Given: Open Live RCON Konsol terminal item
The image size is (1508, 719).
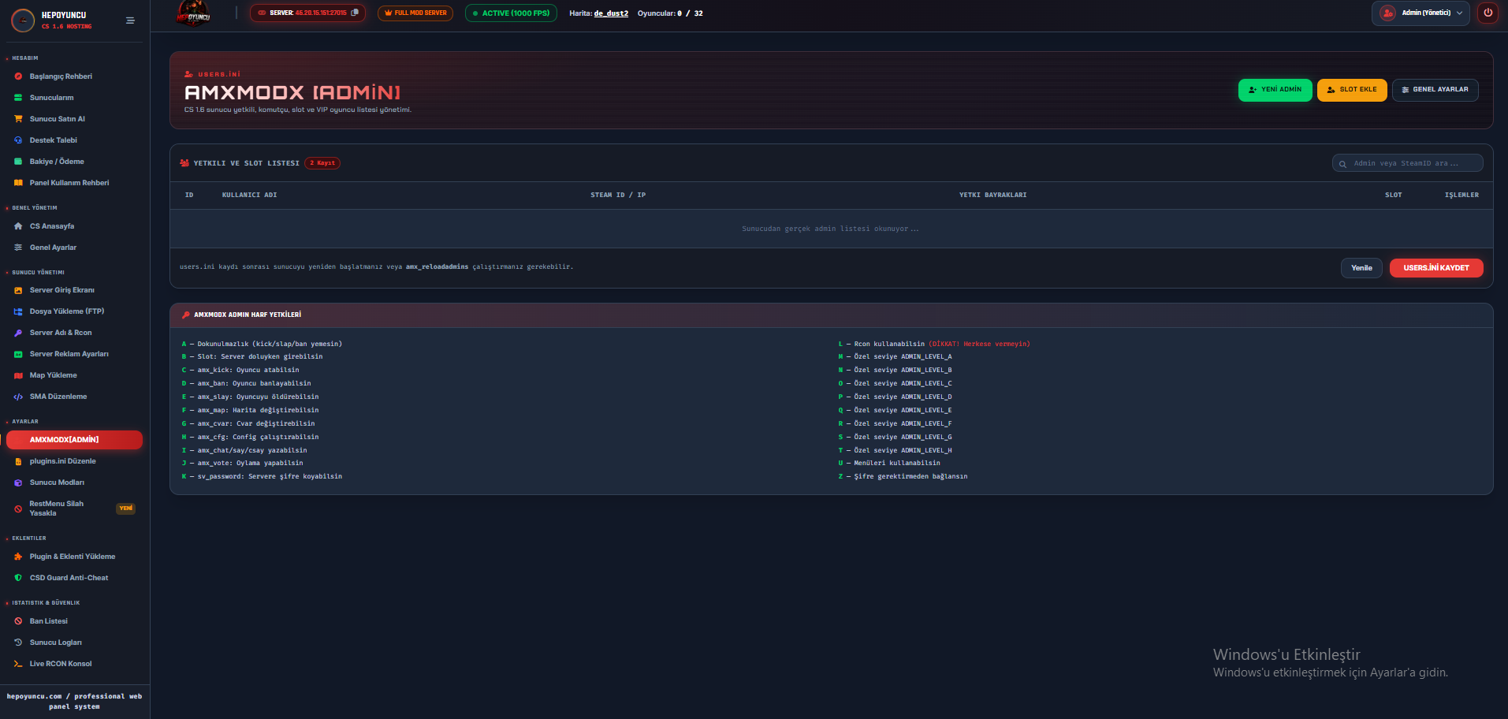Looking at the screenshot, I should click(61, 664).
